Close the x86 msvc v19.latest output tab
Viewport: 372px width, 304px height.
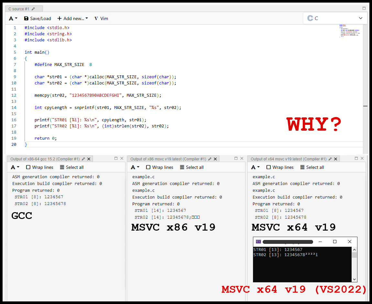[x=215, y=159]
